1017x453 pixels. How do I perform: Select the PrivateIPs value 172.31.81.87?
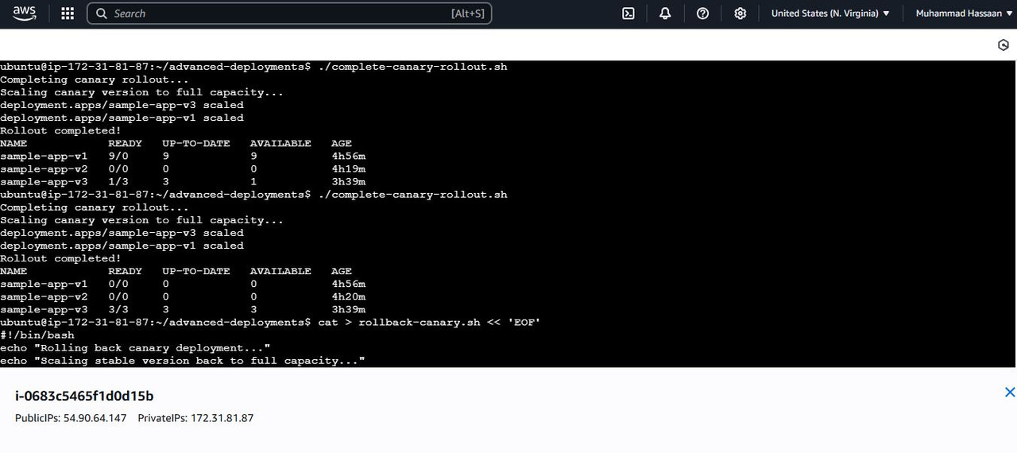pos(222,418)
